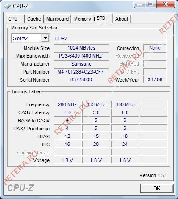Click the tRAS value 12
The height and width of the screenshot is (199, 178).
[x=67, y=136]
